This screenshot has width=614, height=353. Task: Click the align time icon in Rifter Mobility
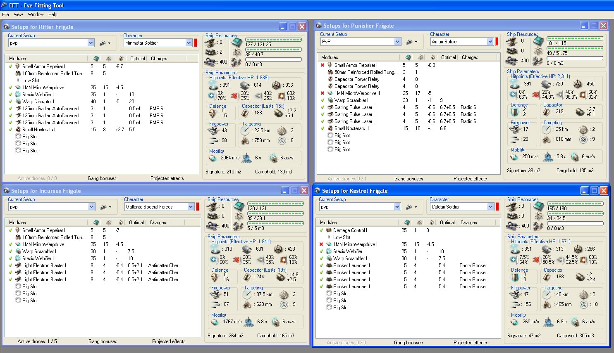click(x=247, y=158)
